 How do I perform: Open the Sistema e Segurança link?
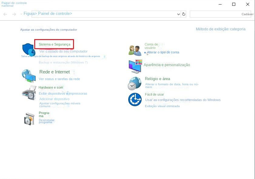pyautogui.click(x=54, y=44)
